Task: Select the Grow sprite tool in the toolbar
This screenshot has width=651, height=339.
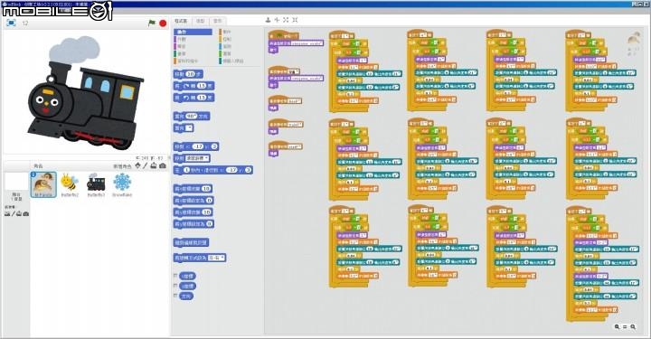Action: pyautogui.click(x=286, y=20)
